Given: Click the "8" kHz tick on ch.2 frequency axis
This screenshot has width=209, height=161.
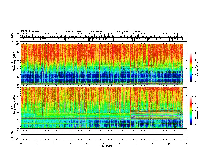Looking at the screenshot, I should 18,96.
